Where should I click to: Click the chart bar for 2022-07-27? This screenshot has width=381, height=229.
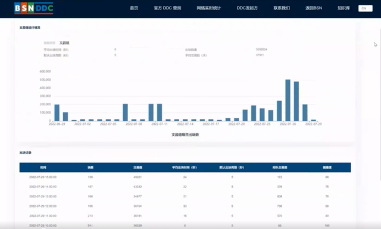296,101
